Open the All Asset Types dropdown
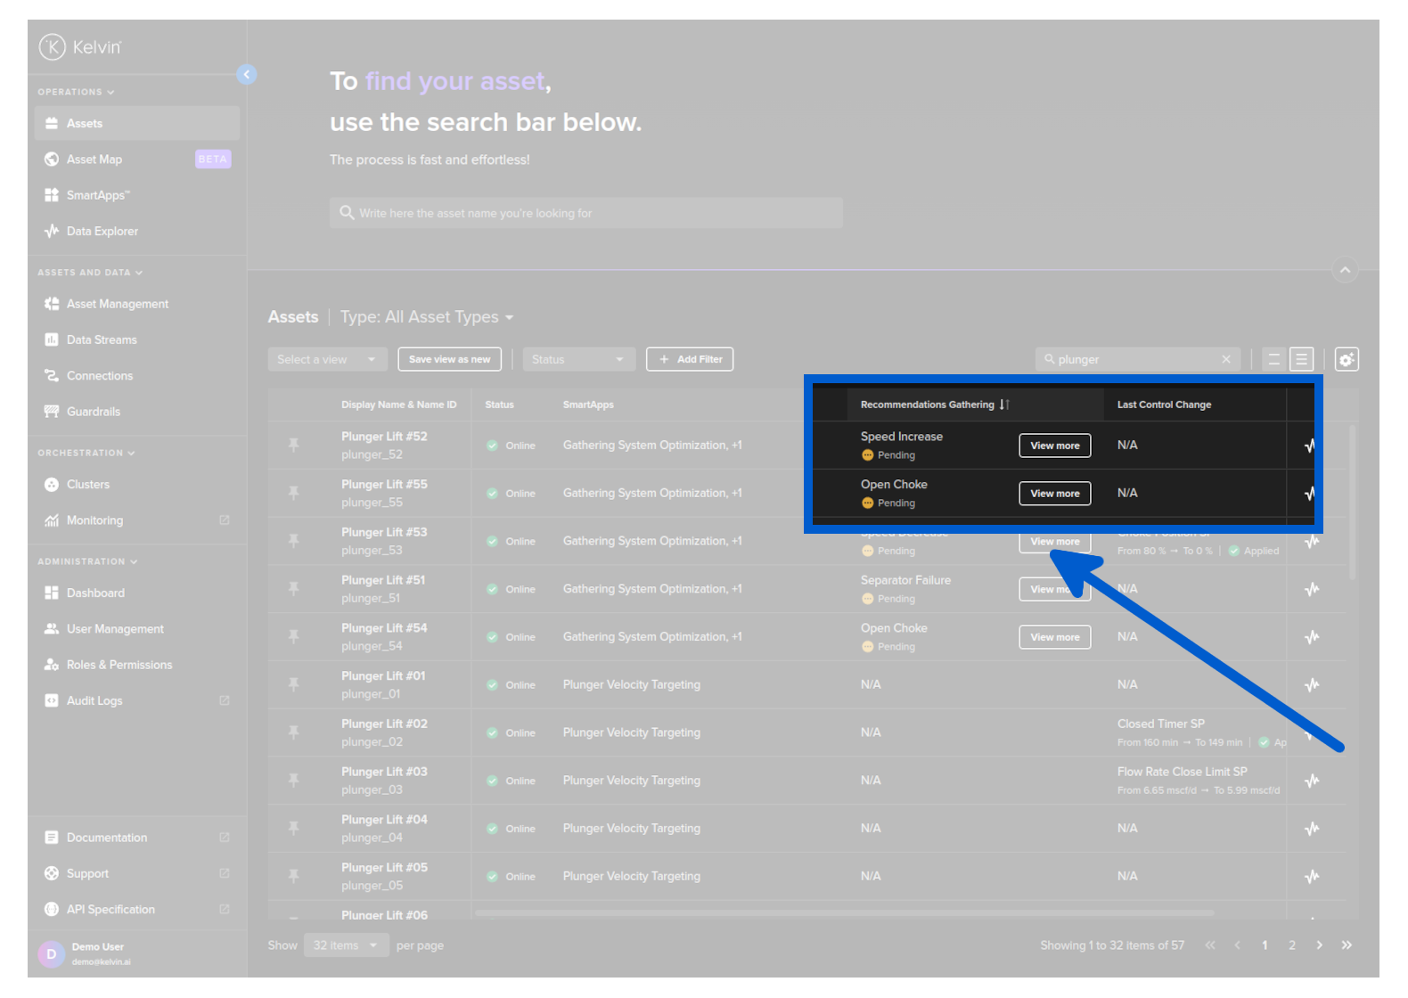 point(426,317)
